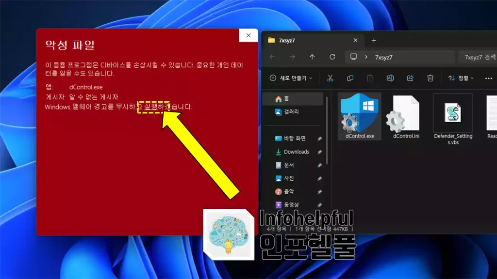Click the pin icon next to 바탕 화면
497x279 pixels.
319,139
